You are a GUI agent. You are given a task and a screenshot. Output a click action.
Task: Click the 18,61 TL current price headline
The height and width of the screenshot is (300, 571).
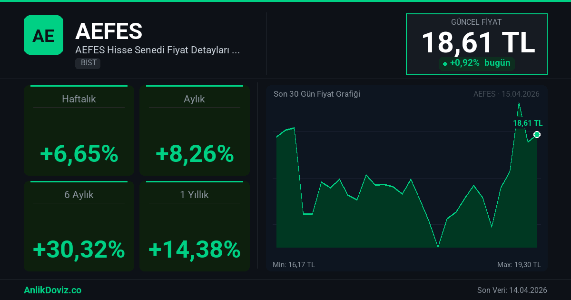[478, 42]
